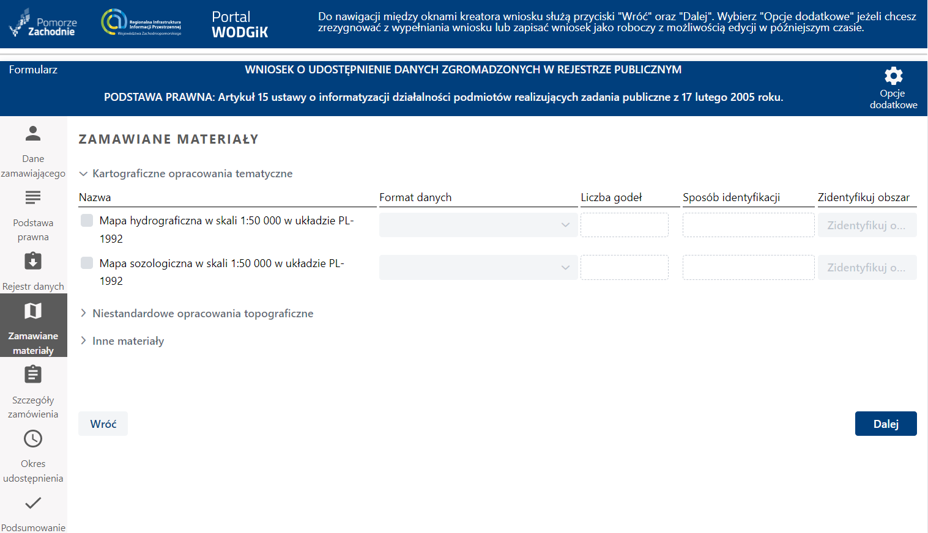Select the Podstawa prawna sidebar icon

[32, 197]
